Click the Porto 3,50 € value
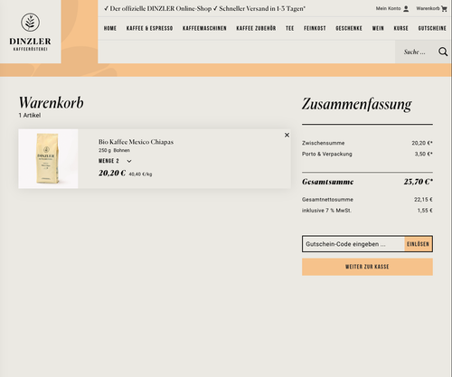The width and height of the screenshot is (452, 377). 423,154
